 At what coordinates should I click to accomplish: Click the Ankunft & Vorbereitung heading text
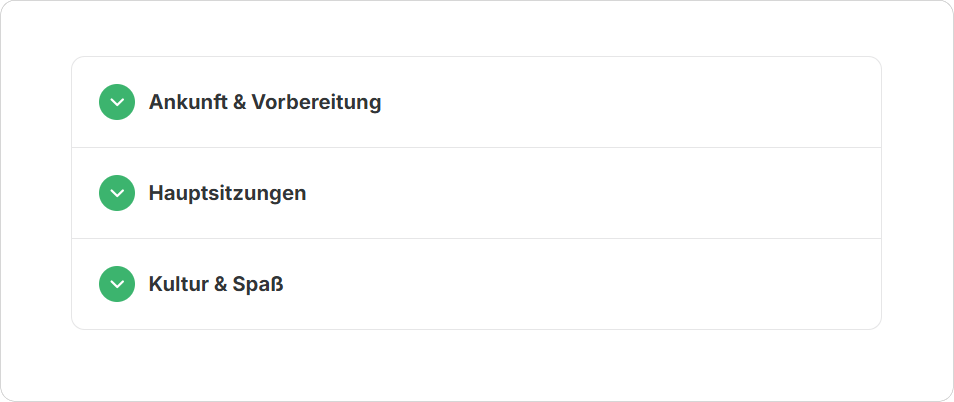coord(265,102)
